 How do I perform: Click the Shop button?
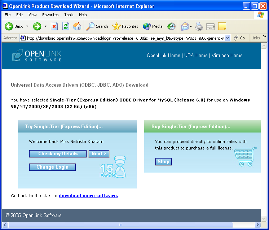pyautogui.click(x=163, y=162)
